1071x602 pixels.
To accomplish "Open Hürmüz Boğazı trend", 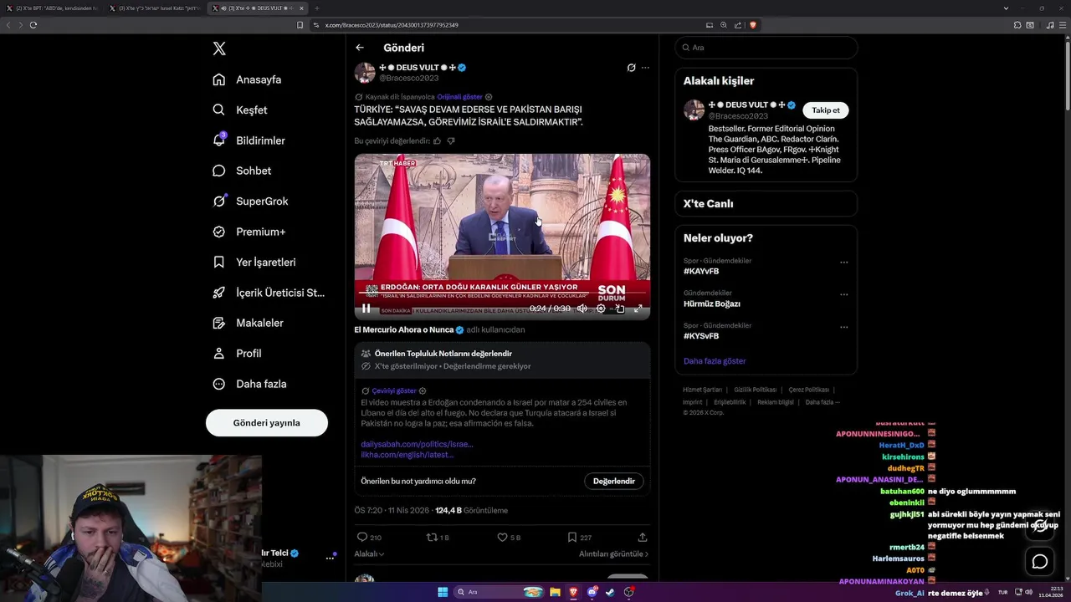I will pos(712,304).
